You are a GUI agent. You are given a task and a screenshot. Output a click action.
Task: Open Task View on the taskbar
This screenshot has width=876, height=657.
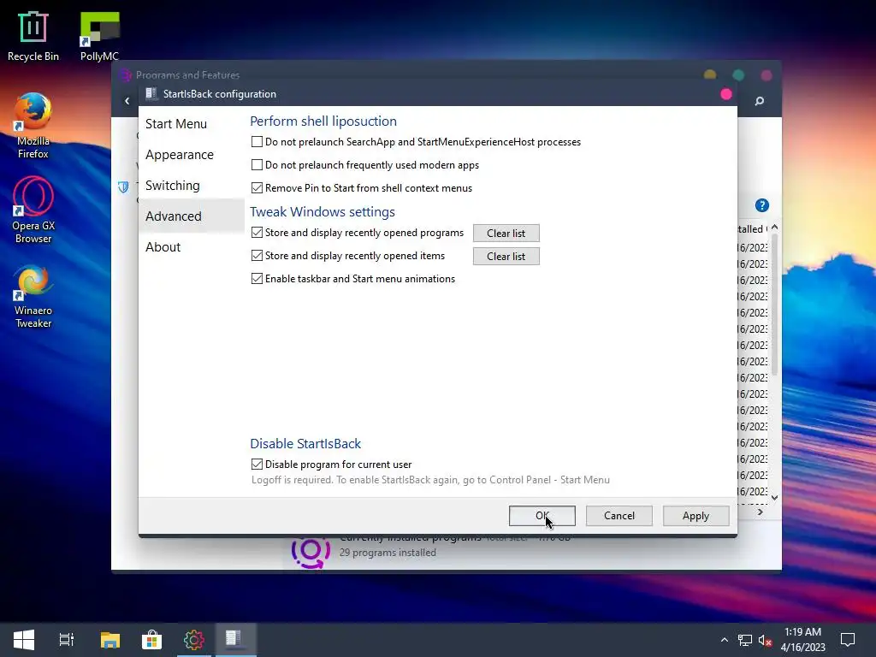click(x=67, y=640)
